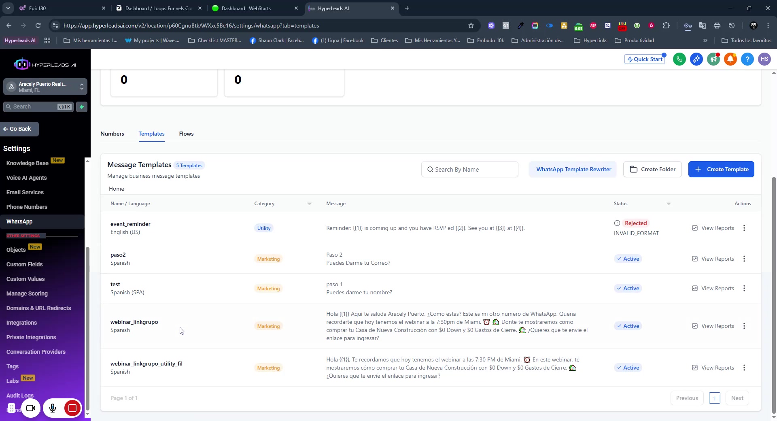Open Knowledge Base settings
This screenshot has height=421, width=777.
(x=28, y=163)
